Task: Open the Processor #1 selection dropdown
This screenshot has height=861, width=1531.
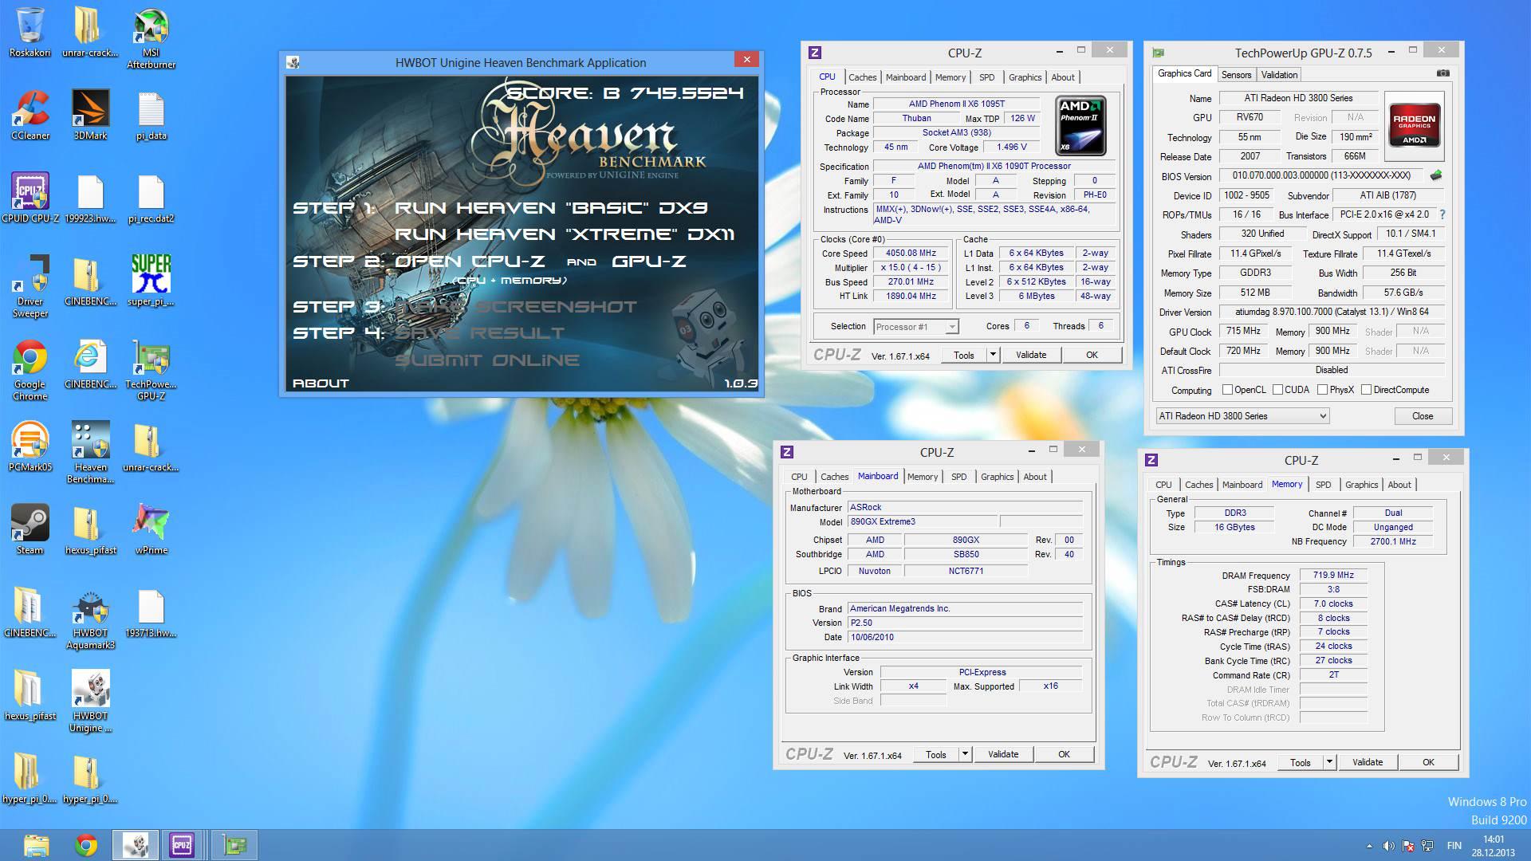Action: tap(915, 327)
